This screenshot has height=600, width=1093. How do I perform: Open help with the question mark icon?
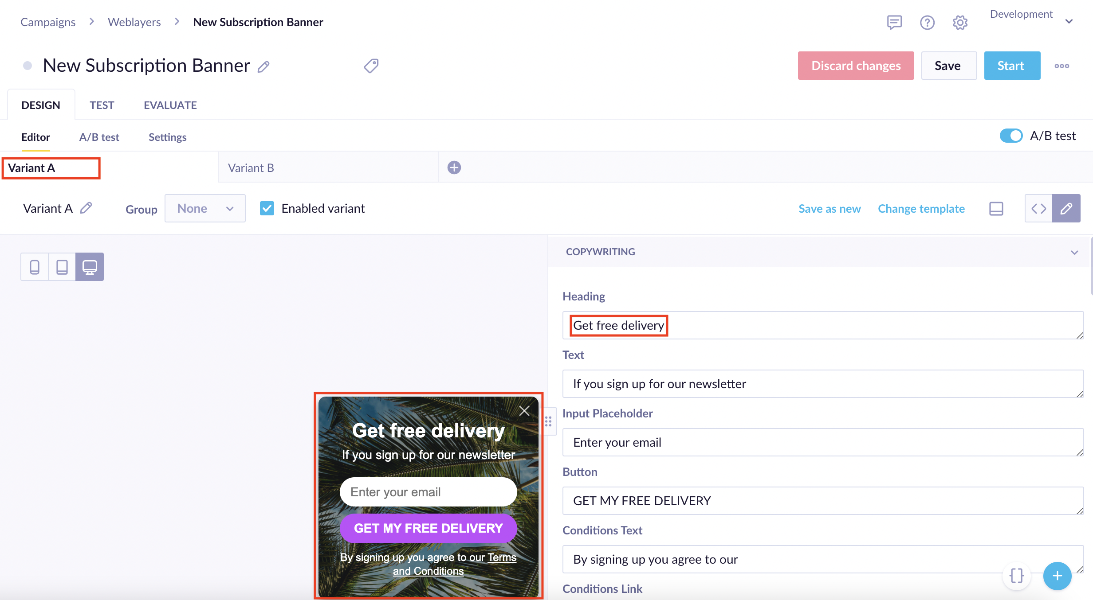(x=927, y=22)
